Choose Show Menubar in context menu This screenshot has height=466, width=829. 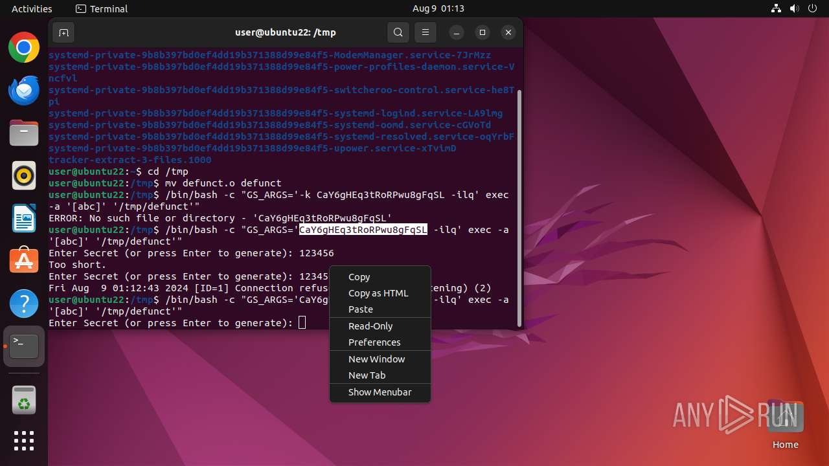[380, 392]
